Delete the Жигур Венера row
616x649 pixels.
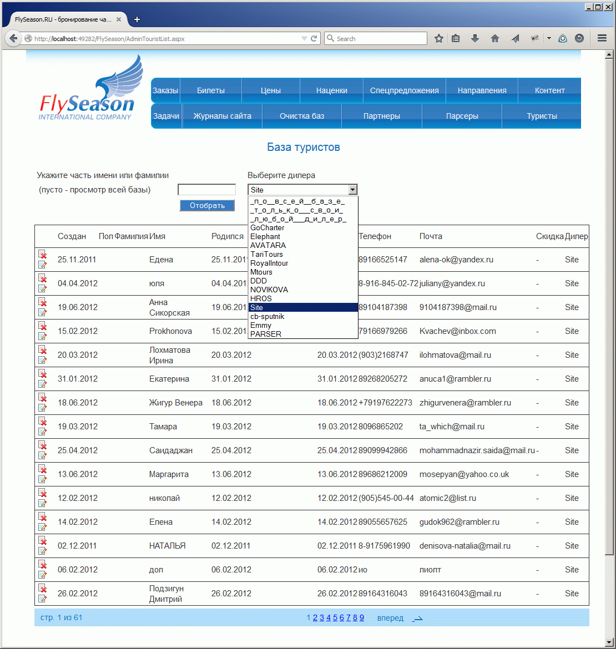(43, 397)
